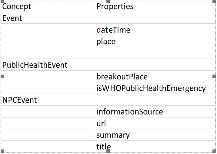Click the "Event" concept cell

pos(12,18)
